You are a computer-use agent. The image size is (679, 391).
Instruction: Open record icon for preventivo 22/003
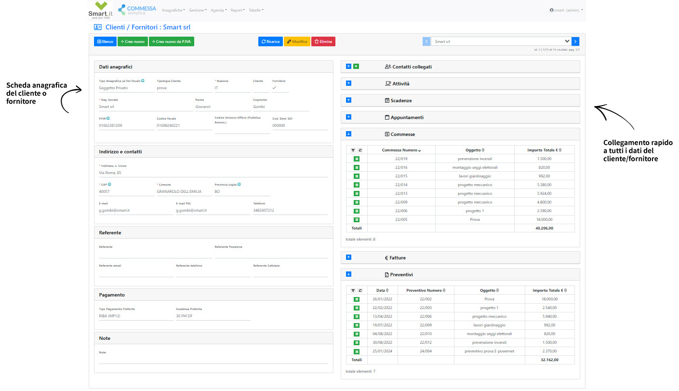357,308
